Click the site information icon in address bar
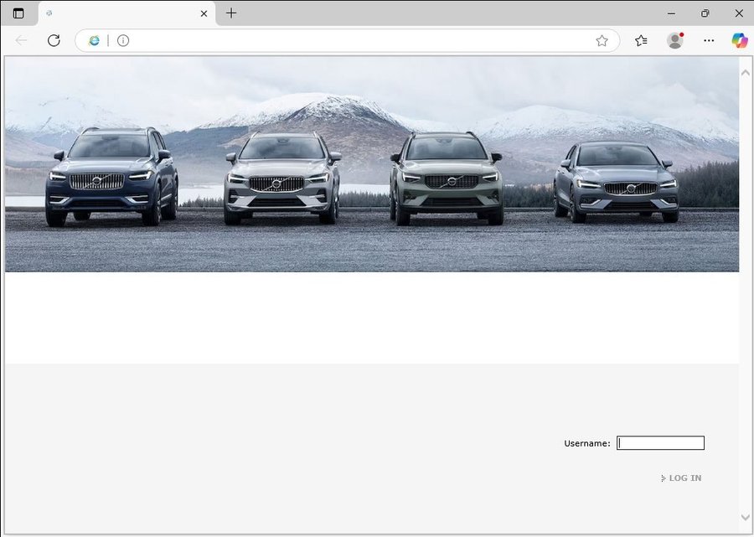The height and width of the screenshot is (537, 754). 123,40
